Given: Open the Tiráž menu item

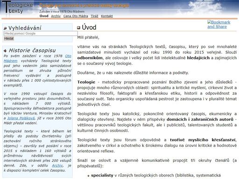Looking at the screenshot, I should coord(94,16).
